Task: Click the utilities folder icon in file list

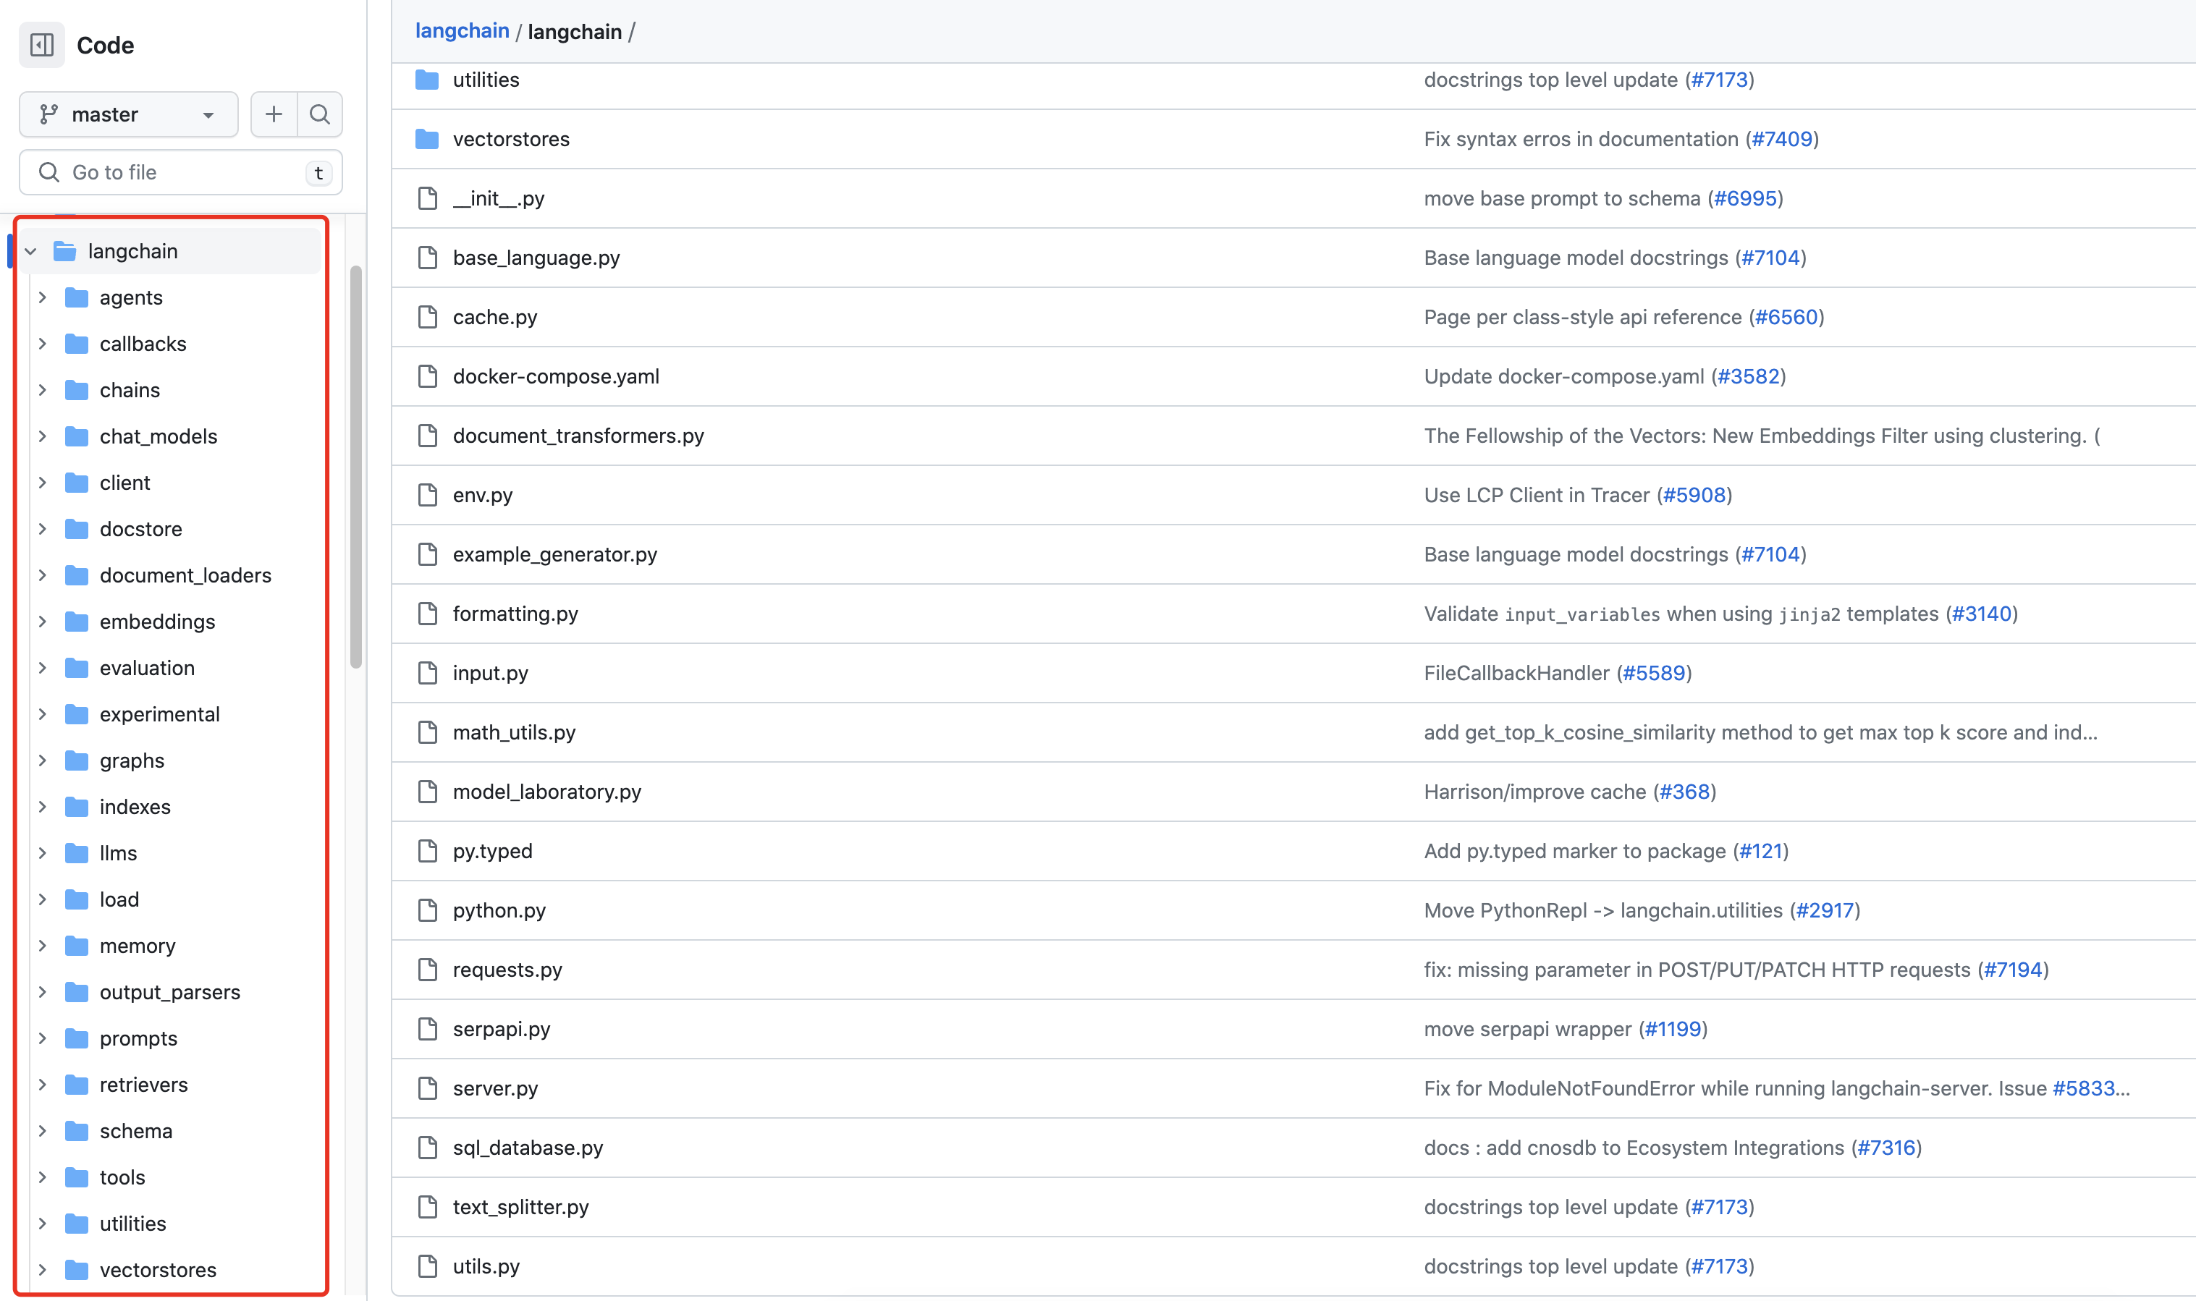Action: tap(427, 80)
